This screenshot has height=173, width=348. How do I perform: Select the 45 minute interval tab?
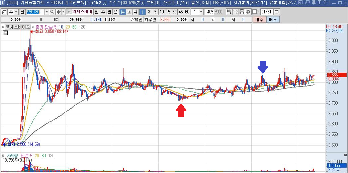(x=181, y=12)
